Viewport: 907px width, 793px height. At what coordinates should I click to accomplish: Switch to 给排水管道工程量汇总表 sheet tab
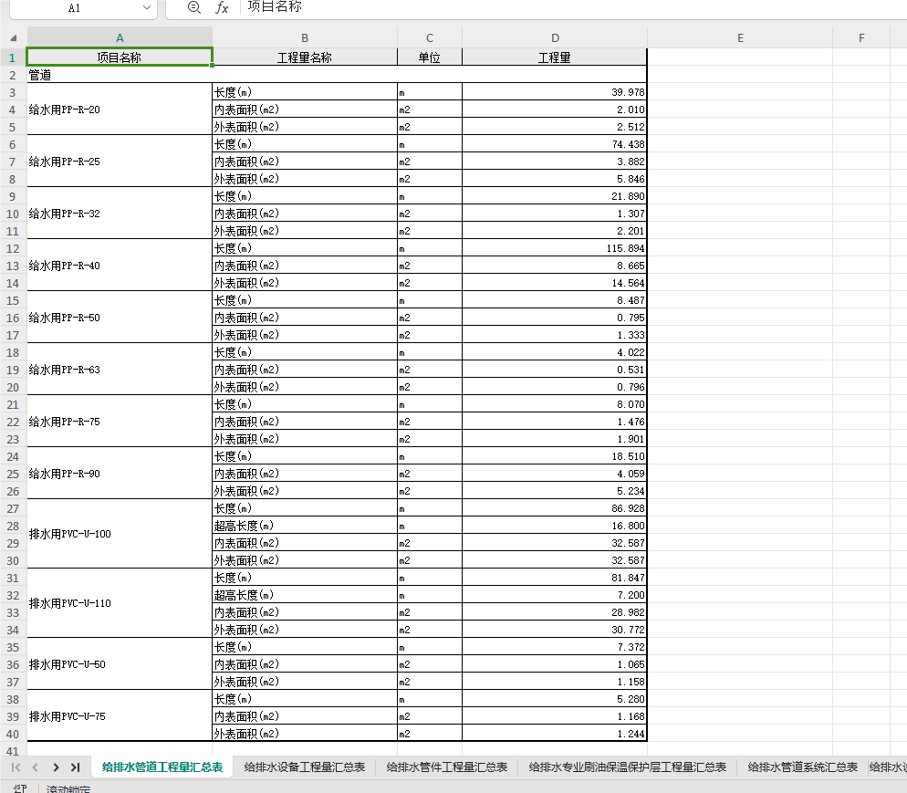click(x=162, y=767)
